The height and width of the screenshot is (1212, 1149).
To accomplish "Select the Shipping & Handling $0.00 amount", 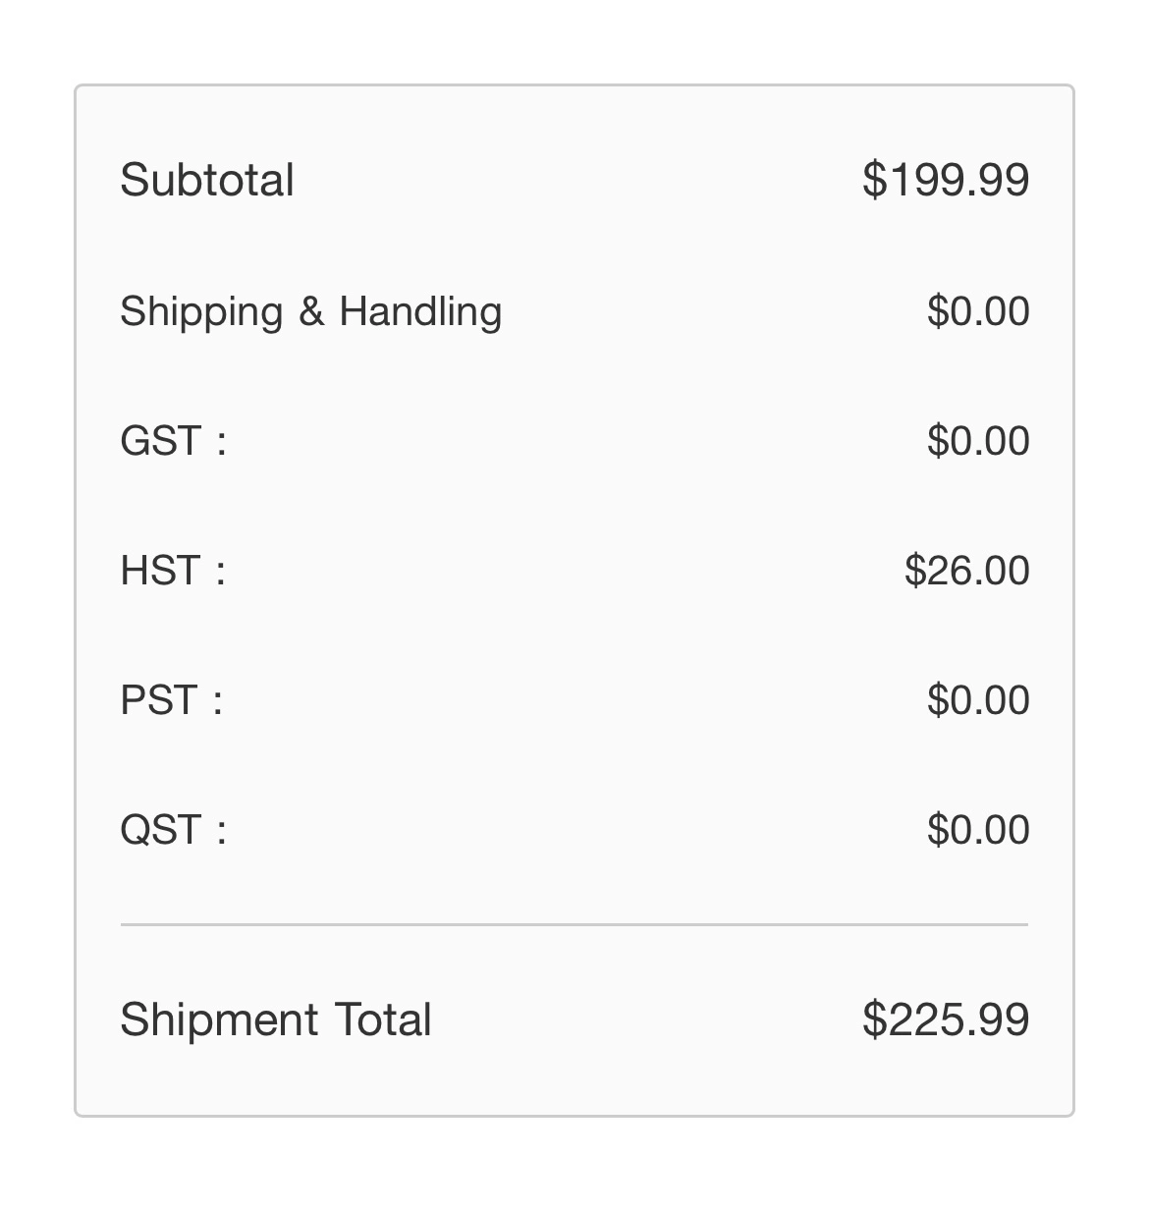I will click(x=978, y=311).
